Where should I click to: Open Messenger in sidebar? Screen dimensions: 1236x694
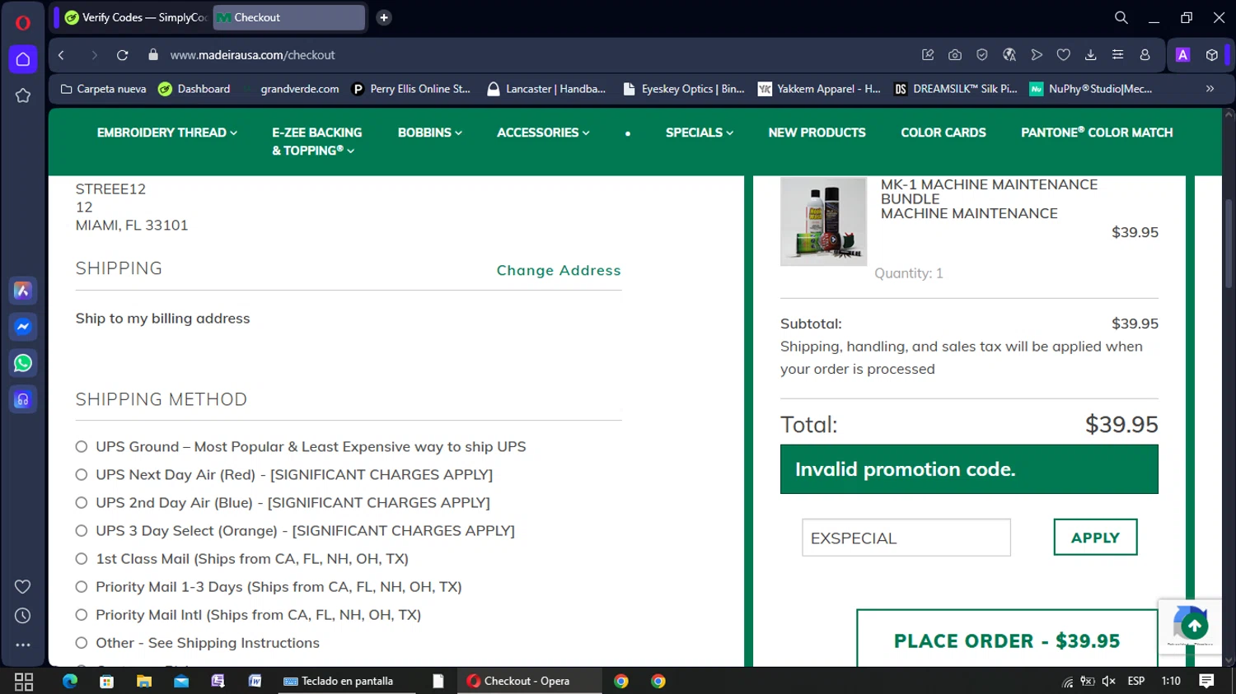click(x=23, y=327)
